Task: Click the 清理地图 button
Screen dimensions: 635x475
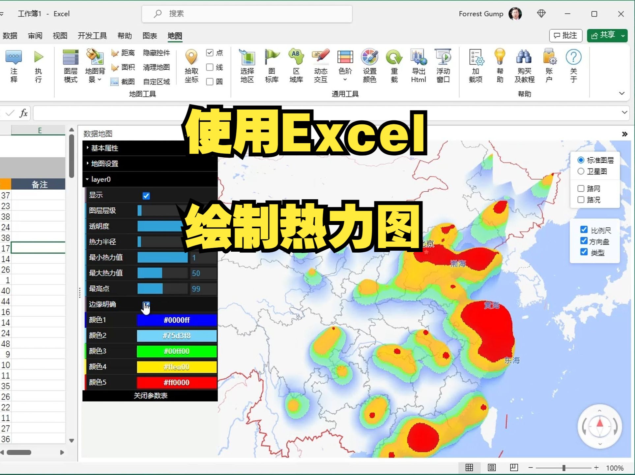Action: click(157, 67)
